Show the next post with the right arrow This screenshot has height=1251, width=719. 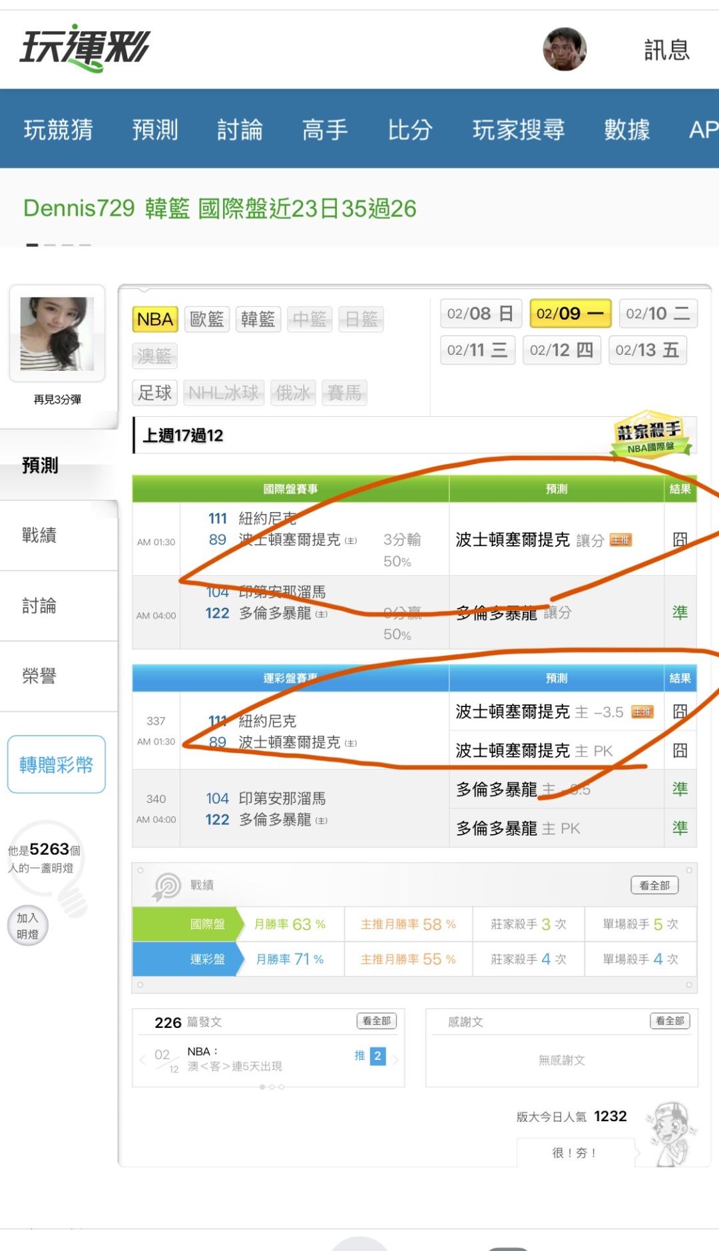395,1059
